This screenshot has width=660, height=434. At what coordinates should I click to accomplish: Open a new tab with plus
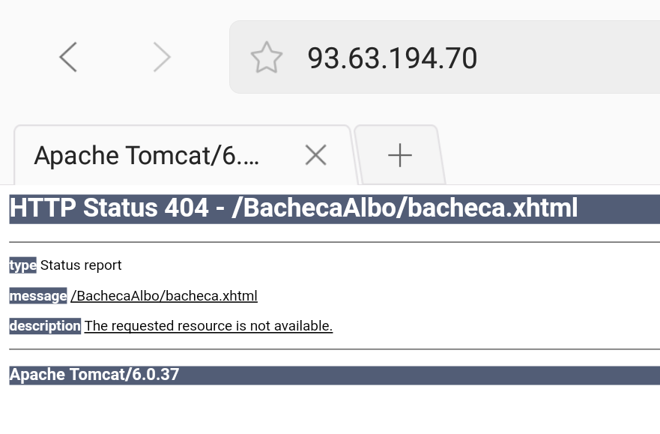point(399,155)
